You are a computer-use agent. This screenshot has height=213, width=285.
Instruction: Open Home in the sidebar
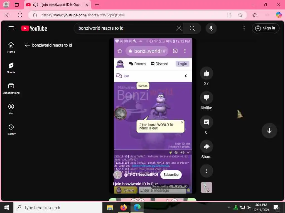[11, 47]
